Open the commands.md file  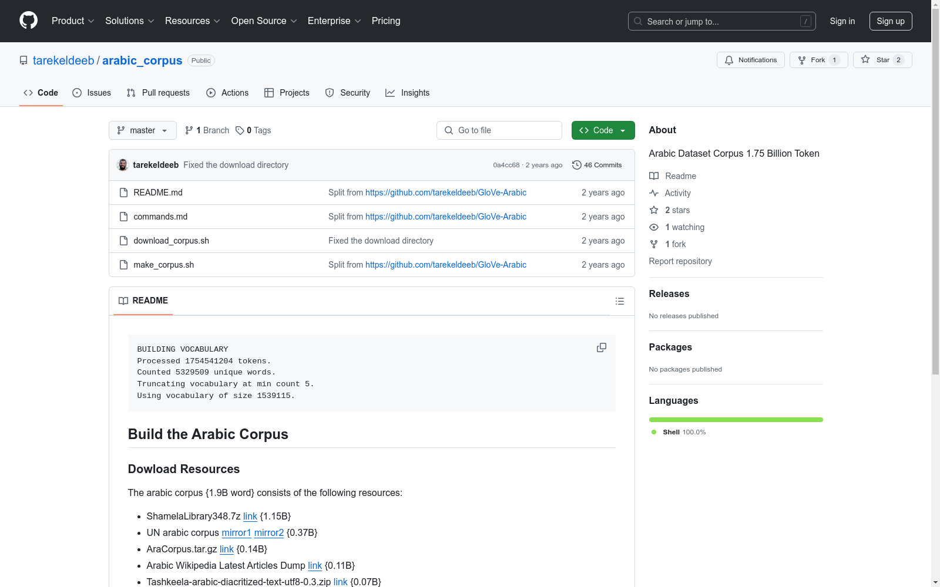click(160, 217)
